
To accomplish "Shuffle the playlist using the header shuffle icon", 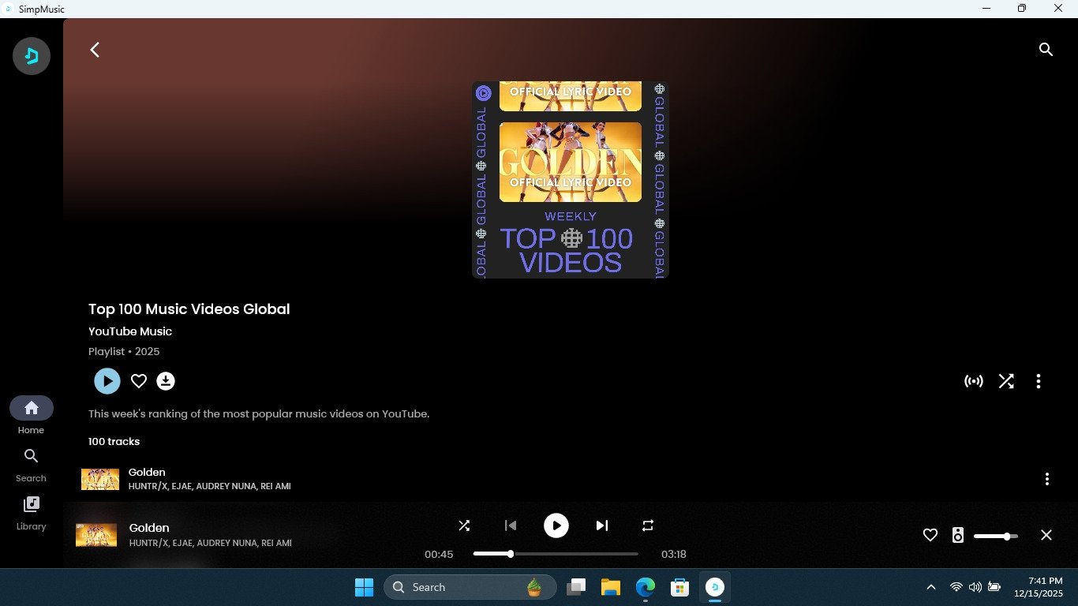I will pyautogui.click(x=1006, y=381).
